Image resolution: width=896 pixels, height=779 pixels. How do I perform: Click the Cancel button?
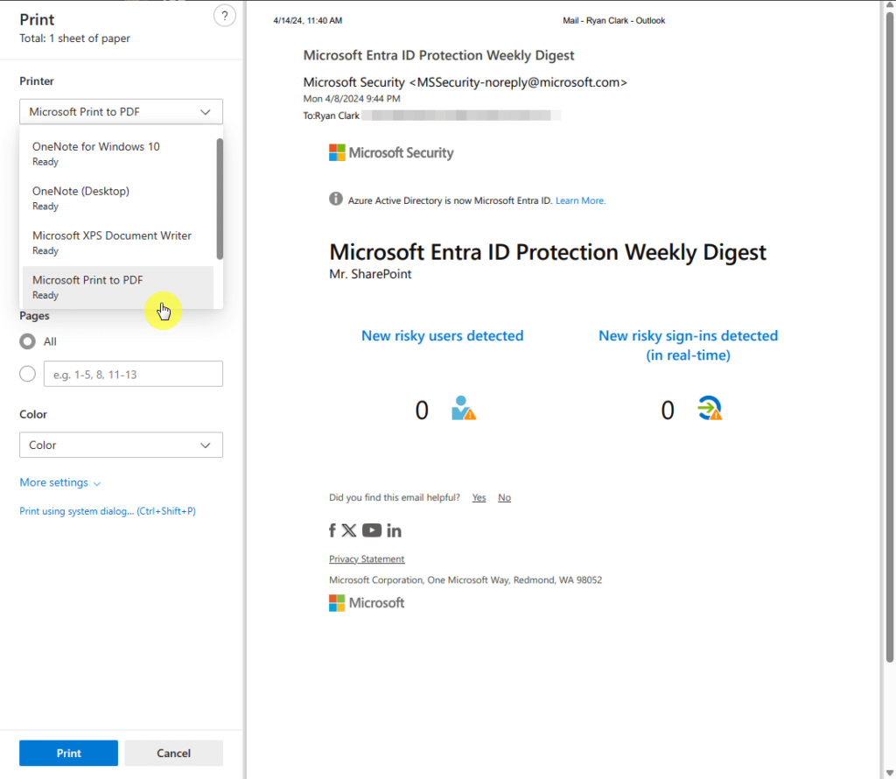(x=174, y=754)
